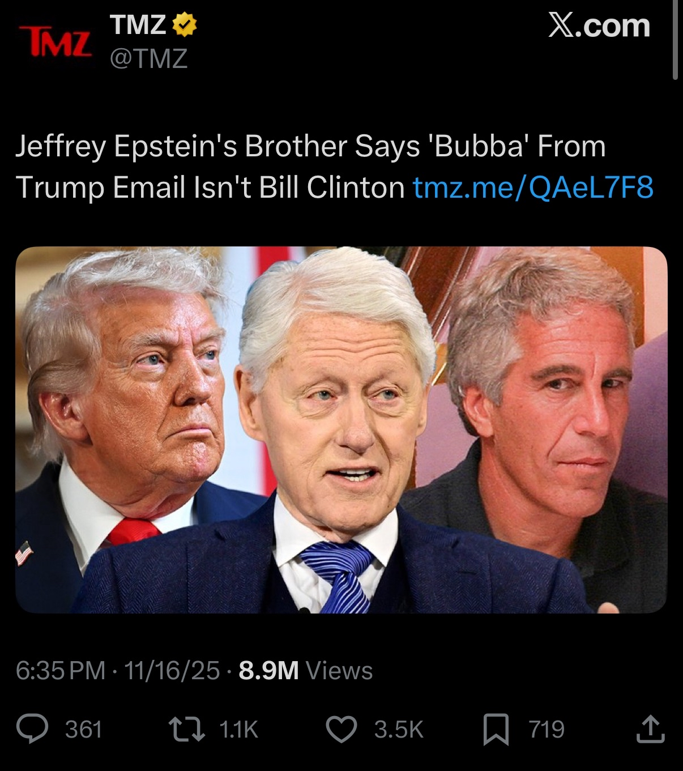The width and height of the screenshot is (683, 771).
Task: Tap the 361 replies count
Action: [84, 730]
